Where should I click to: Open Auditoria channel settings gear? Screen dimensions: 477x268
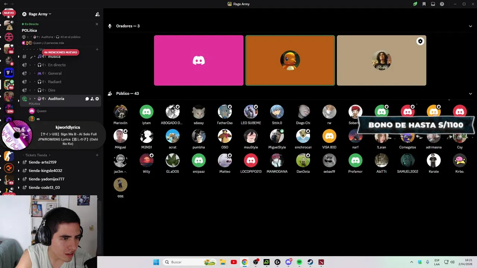pyautogui.click(x=97, y=99)
